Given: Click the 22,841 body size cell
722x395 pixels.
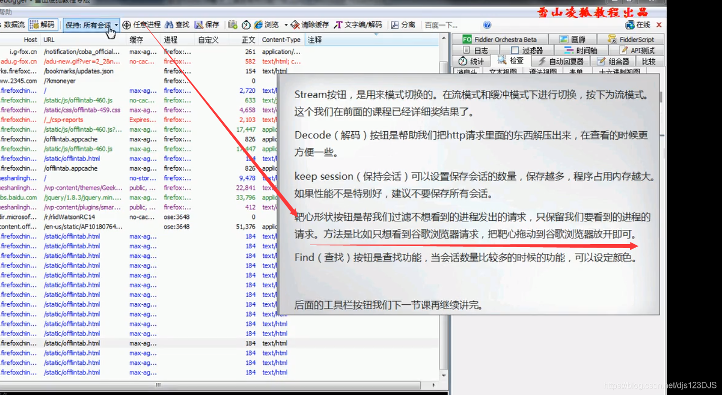Looking at the screenshot, I should pyautogui.click(x=246, y=188).
